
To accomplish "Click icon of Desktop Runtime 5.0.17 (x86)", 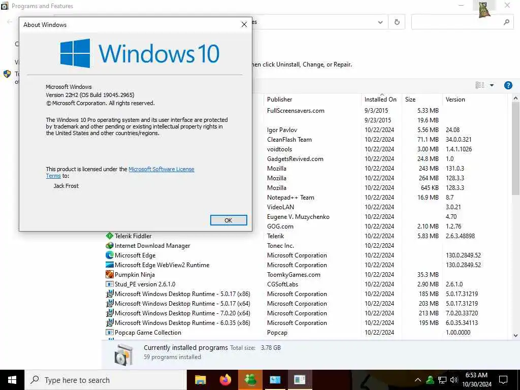I will (110, 294).
